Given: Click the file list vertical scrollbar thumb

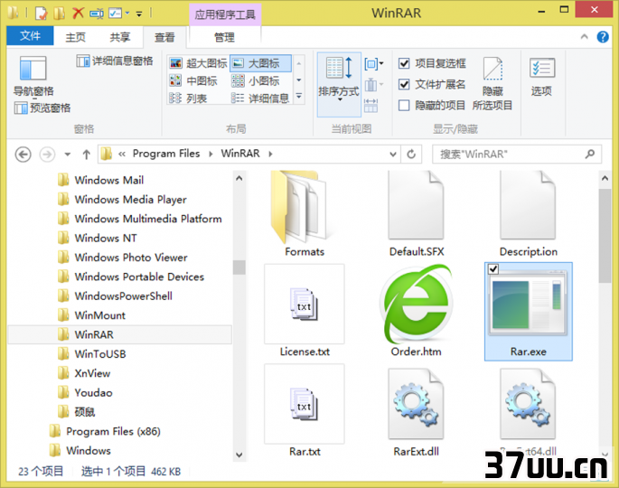Looking at the screenshot, I should (x=605, y=236).
